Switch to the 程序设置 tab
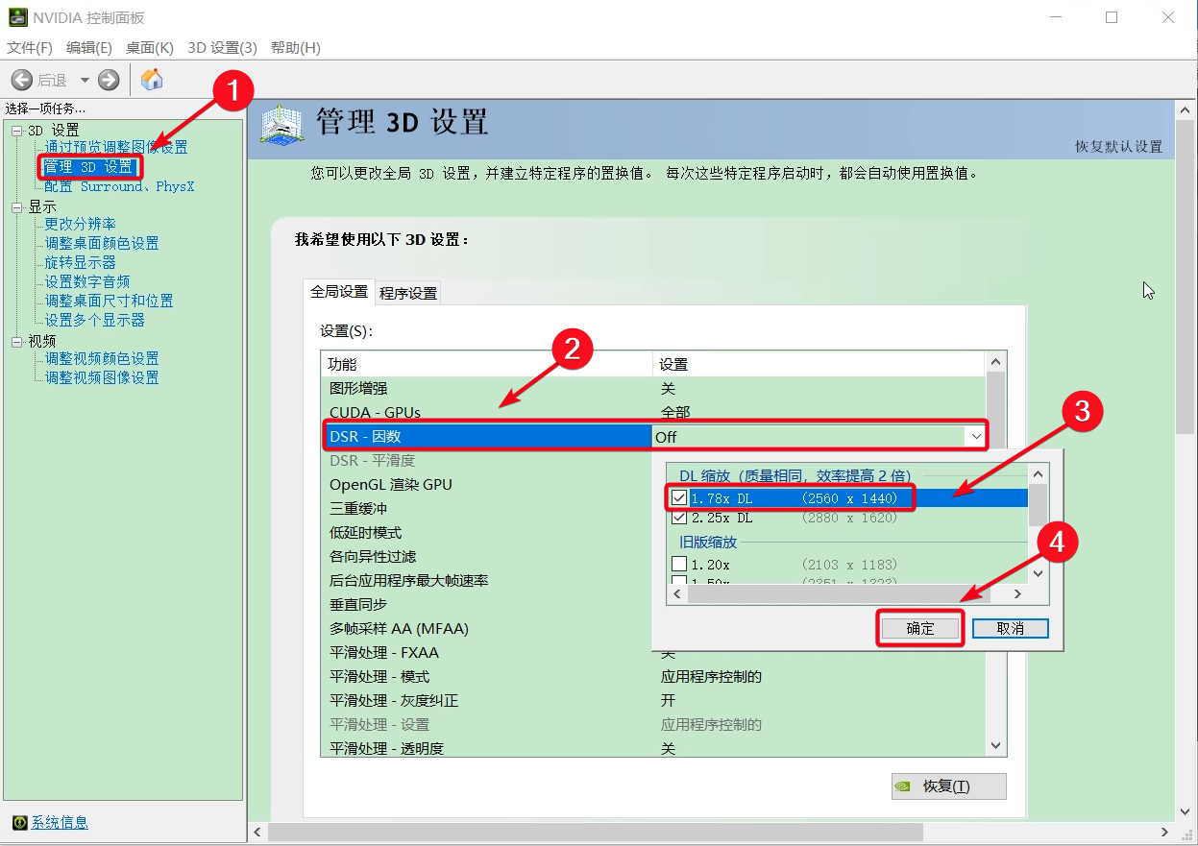This screenshot has height=846, width=1198. [408, 293]
